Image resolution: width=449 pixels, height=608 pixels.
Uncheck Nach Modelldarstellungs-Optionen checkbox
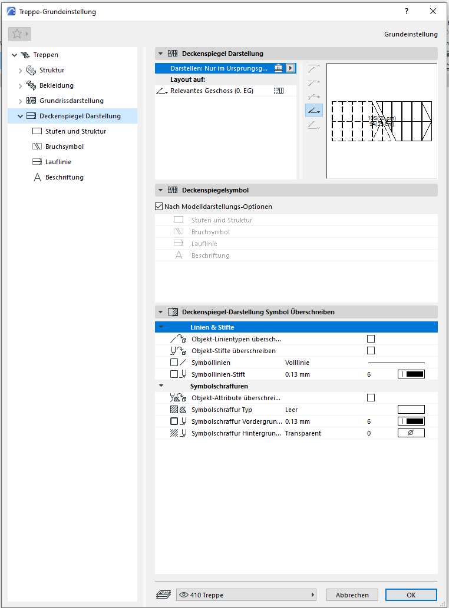159,207
